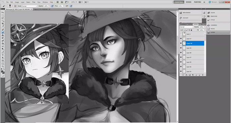Select the Gradient tool
The height and width of the screenshot is (123, 231).
3,43
